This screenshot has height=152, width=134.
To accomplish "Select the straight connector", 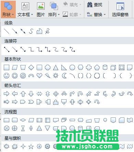I will coord(7,49).
